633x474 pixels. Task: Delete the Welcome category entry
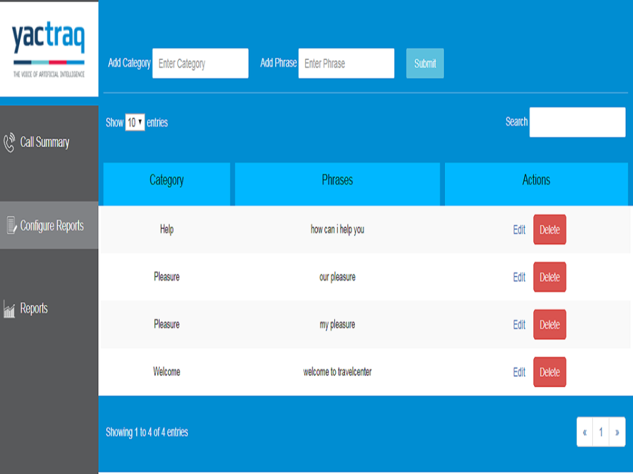click(x=549, y=372)
